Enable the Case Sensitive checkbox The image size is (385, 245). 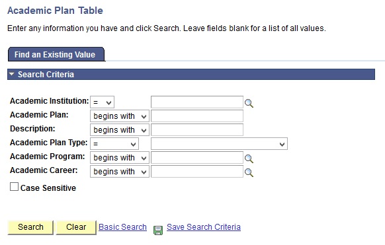tap(14, 187)
